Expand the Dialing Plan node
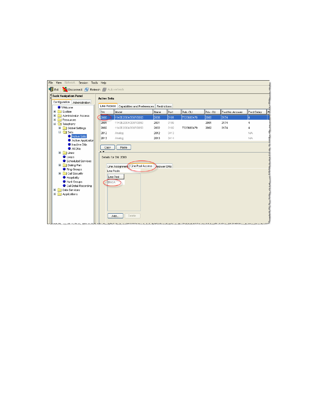This screenshot has width=319, height=413. pyautogui.click(x=60, y=165)
